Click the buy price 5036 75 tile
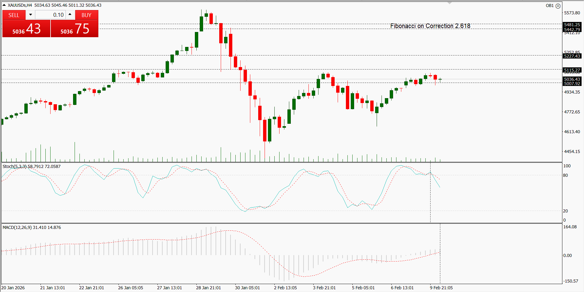The height and width of the screenshot is (292, 584). coord(75,29)
